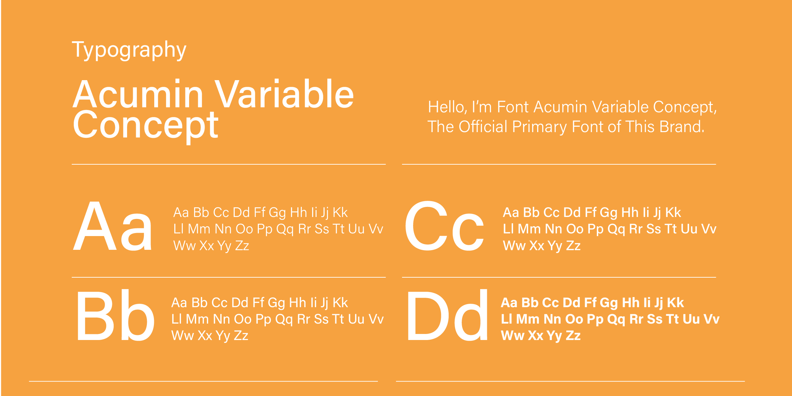Click the "Aa Bb Cc" line beside large Bb

[x=260, y=303]
